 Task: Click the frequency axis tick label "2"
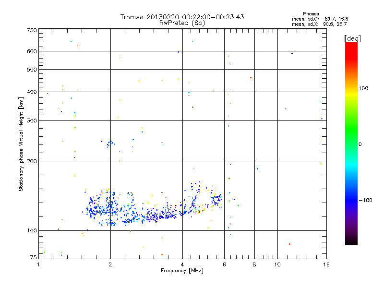pos(110,264)
